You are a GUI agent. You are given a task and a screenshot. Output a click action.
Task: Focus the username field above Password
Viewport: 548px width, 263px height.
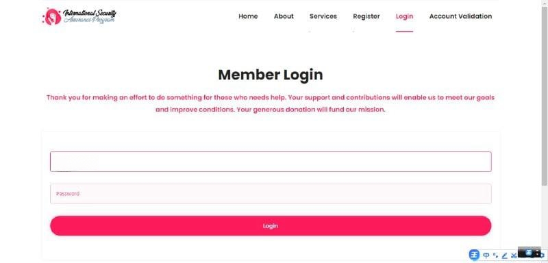[x=271, y=162]
